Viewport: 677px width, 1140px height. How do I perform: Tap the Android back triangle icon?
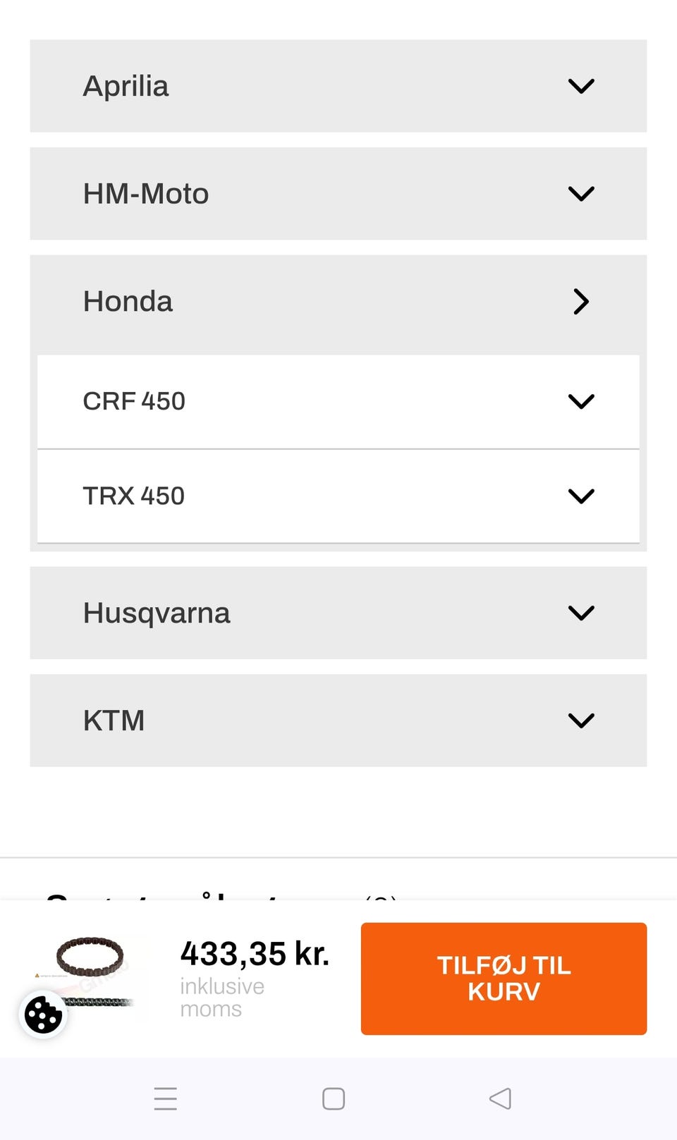click(x=500, y=1098)
